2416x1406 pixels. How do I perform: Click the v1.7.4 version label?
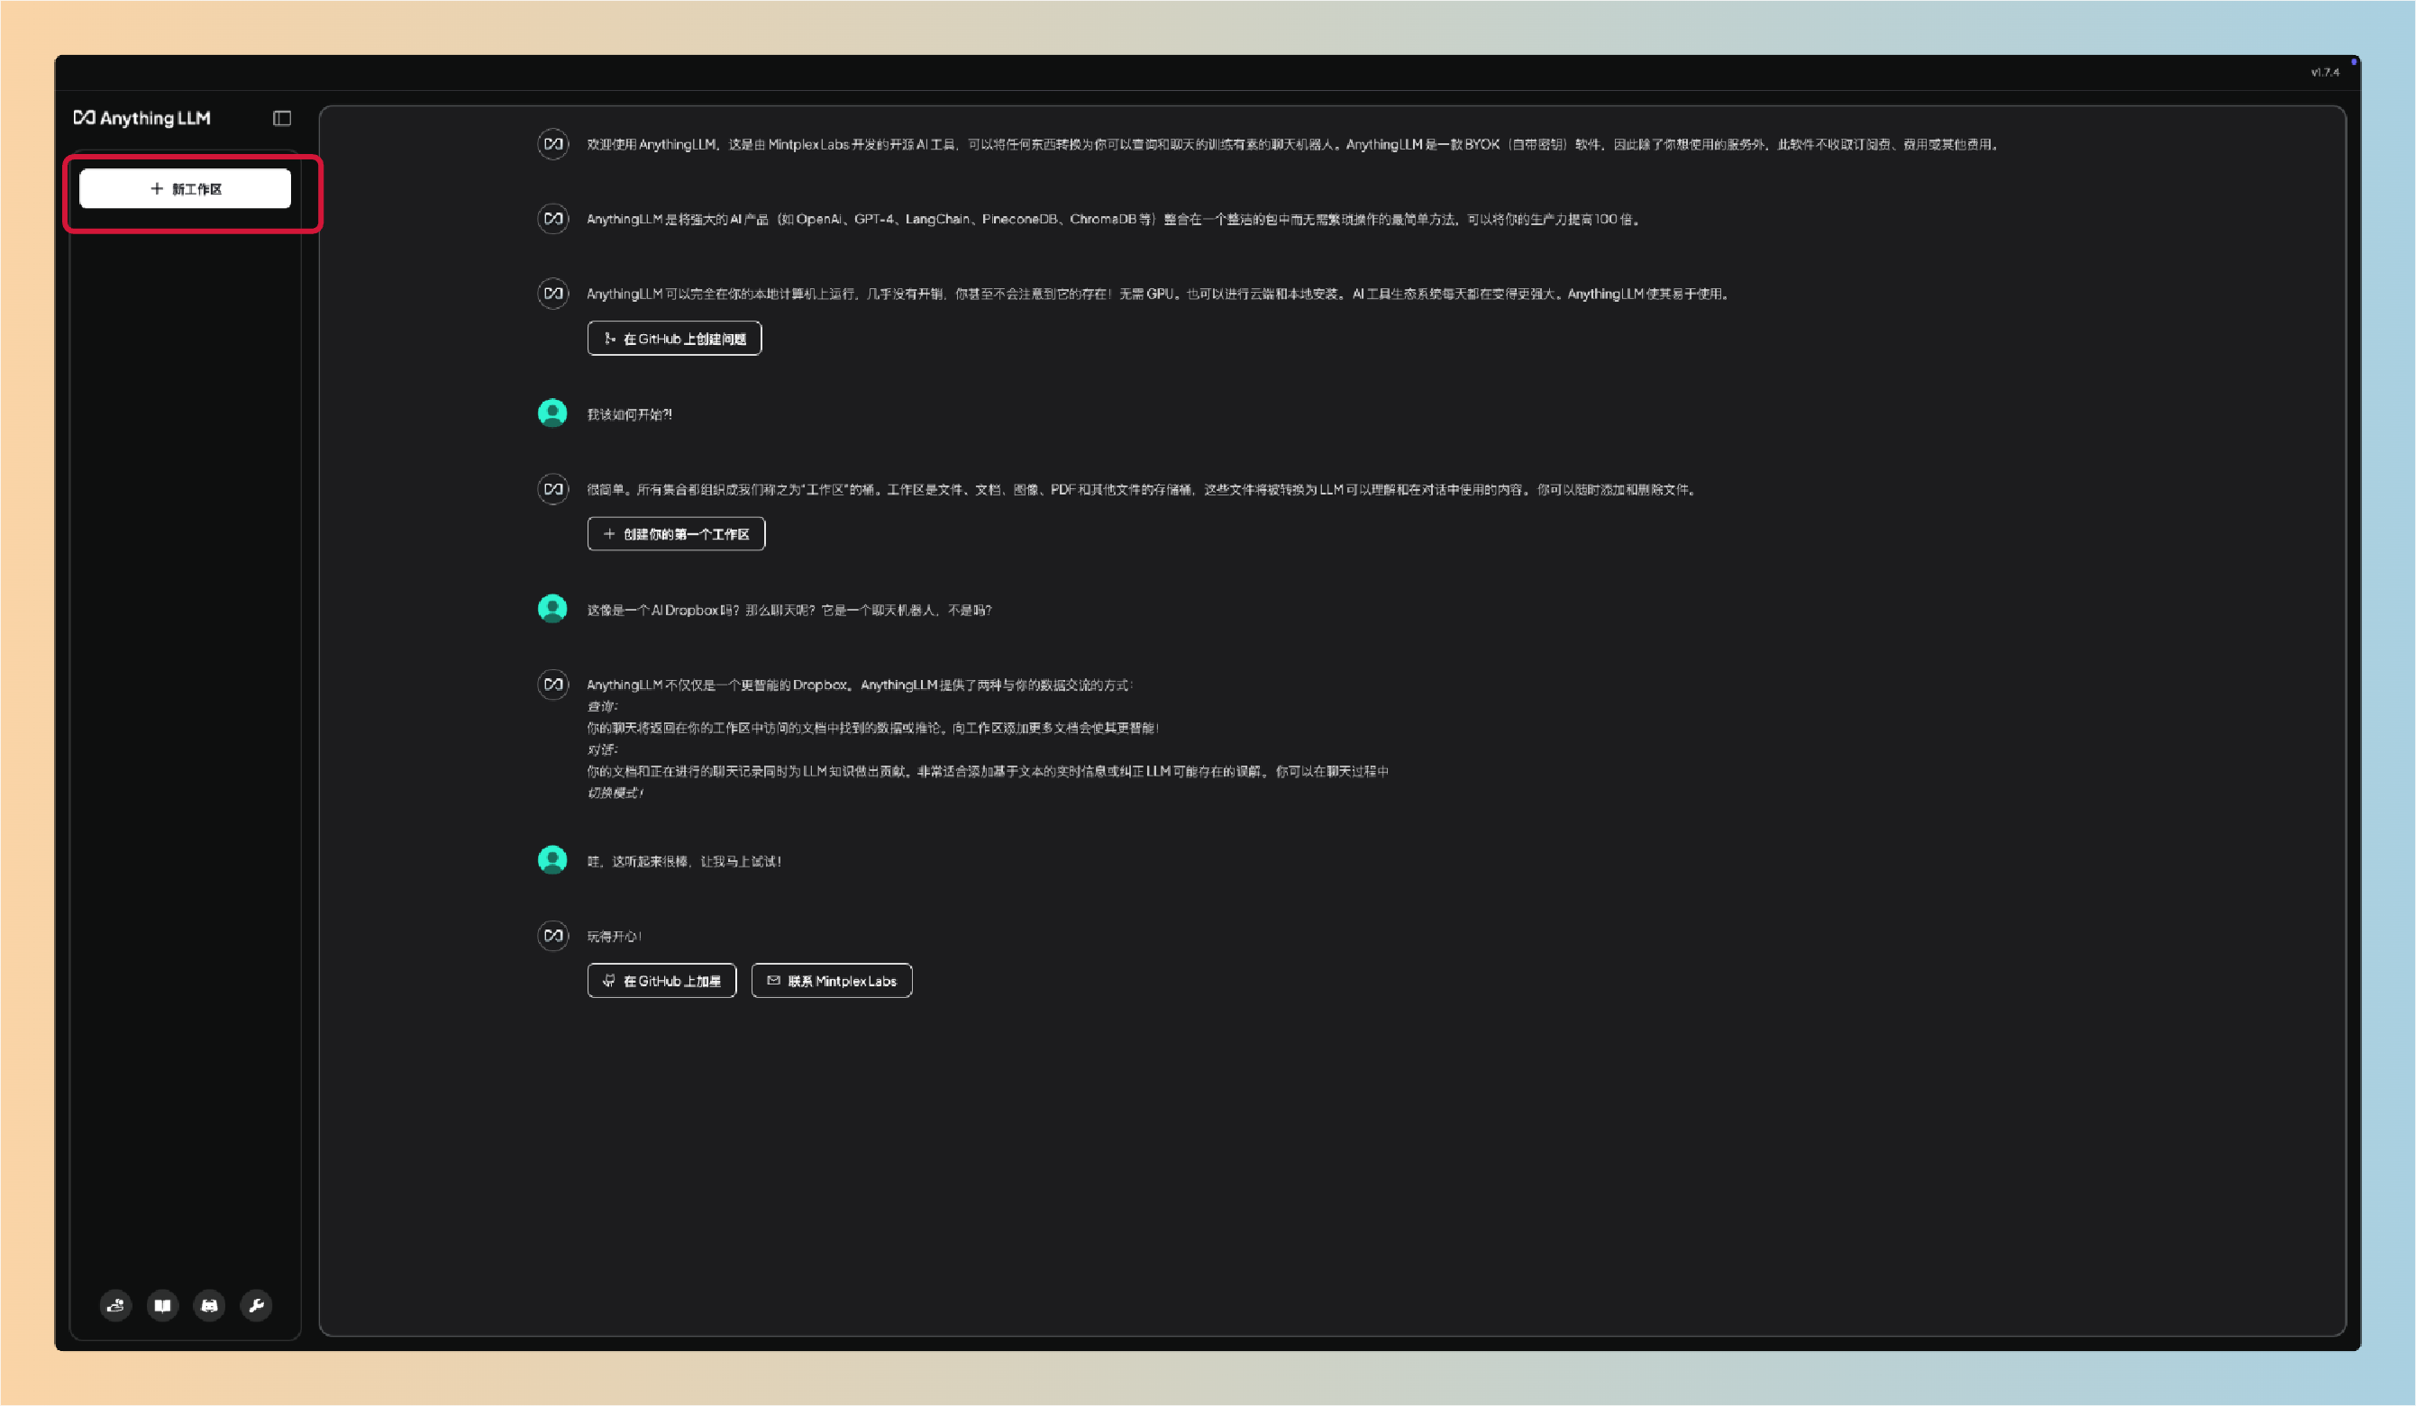[2324, 72]
